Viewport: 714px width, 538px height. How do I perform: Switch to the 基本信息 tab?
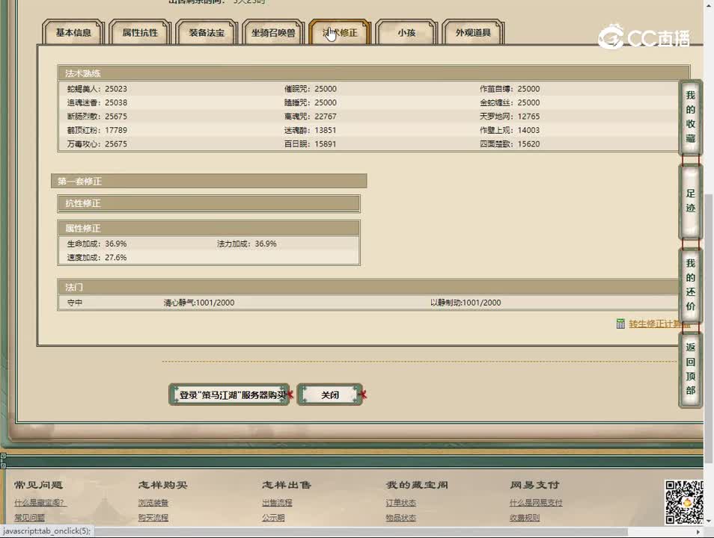(73, 33)
